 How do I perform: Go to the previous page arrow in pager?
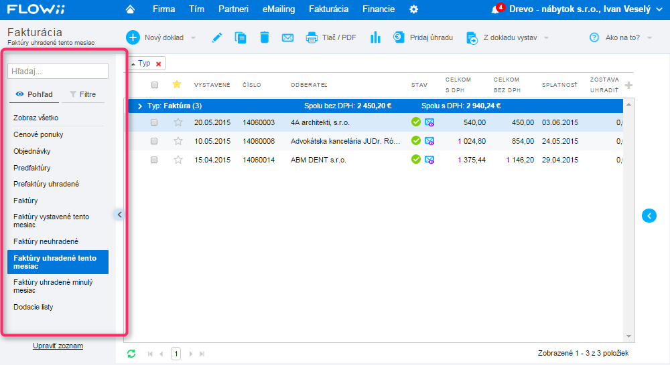[161, 354]
